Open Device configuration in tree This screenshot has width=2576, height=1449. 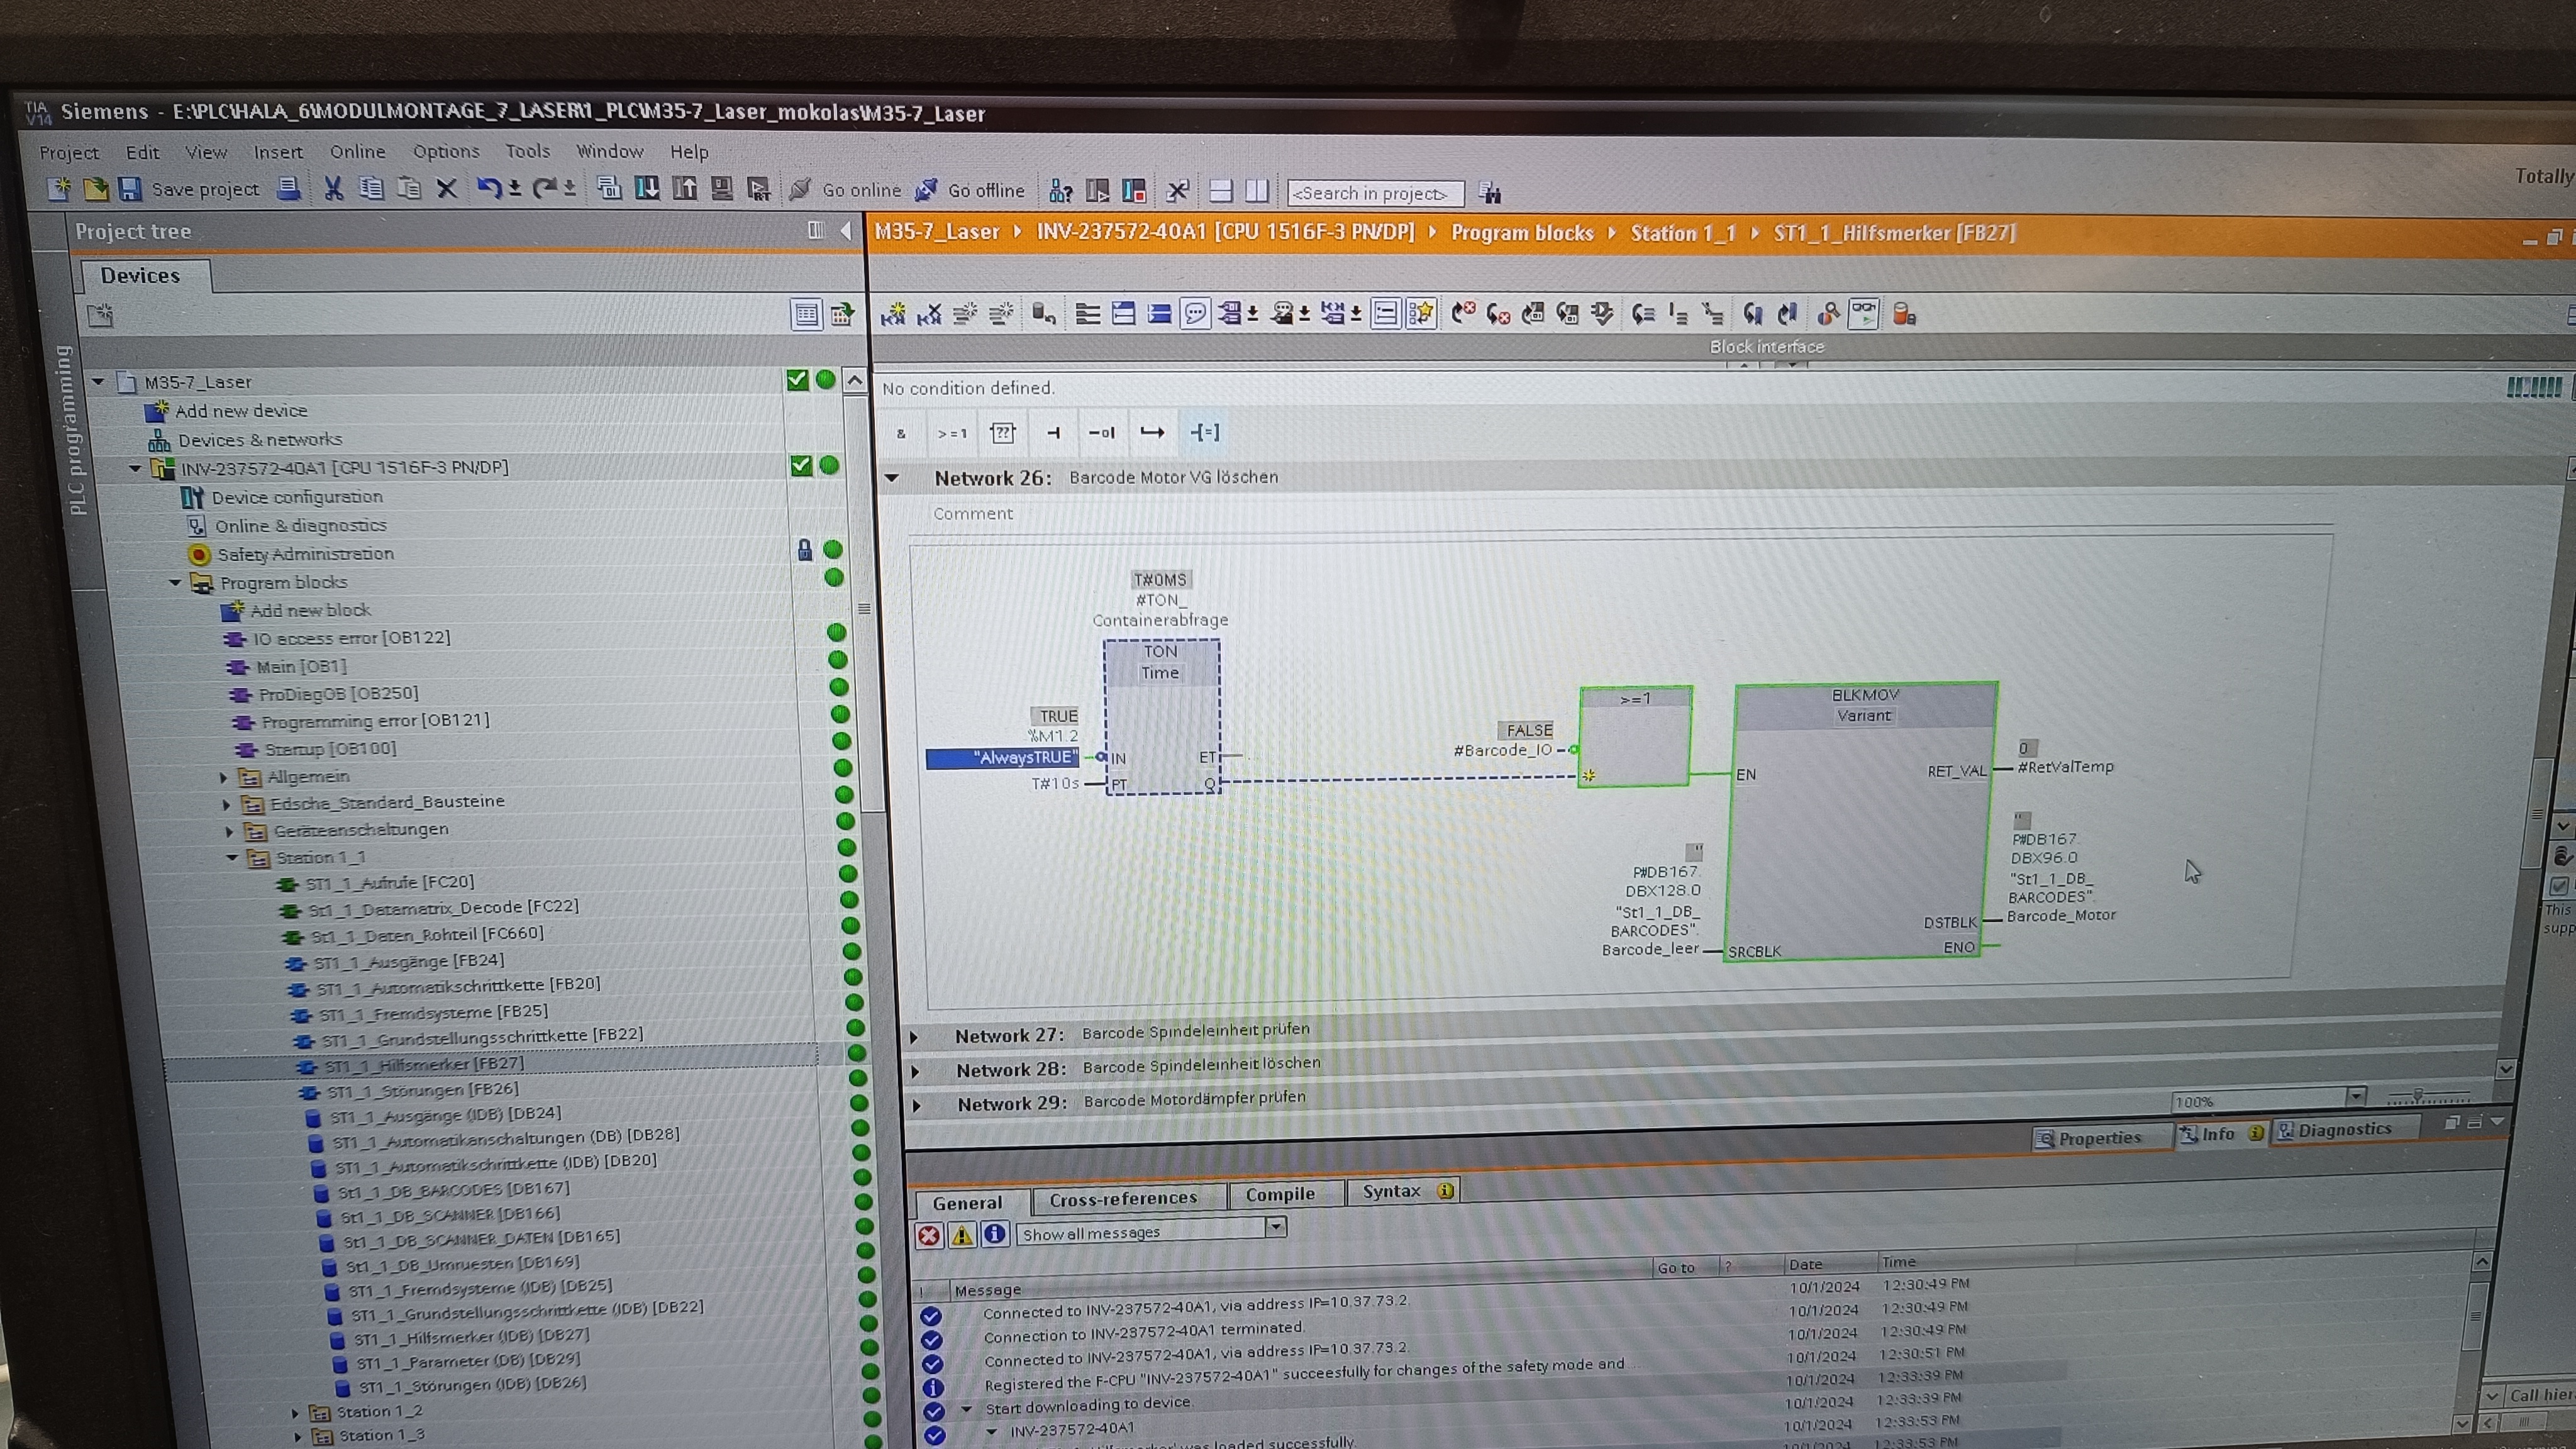coord(283,497)
